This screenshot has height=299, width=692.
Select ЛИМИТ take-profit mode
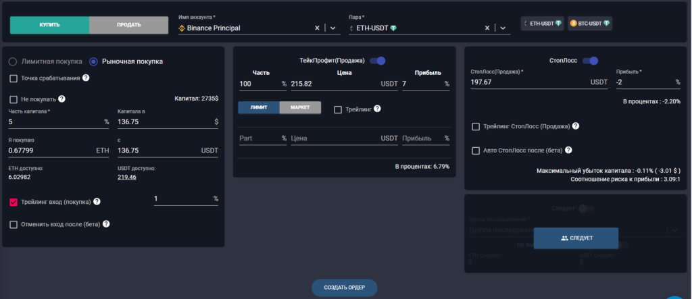pyautogui.click(x=259, y=107)
